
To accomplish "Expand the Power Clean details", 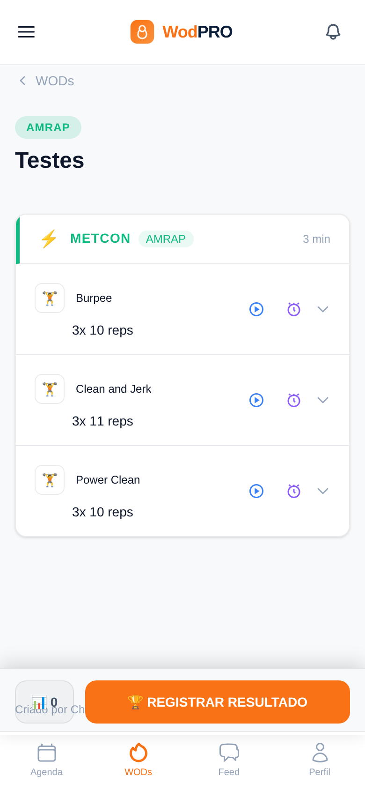I will pos(323,491).
